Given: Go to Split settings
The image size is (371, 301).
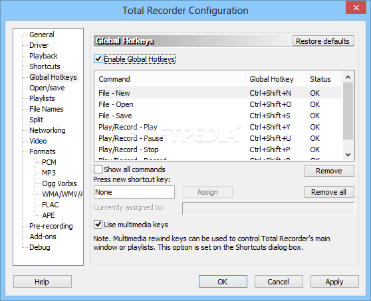Looking at the screenshot, I should point(36,120).
